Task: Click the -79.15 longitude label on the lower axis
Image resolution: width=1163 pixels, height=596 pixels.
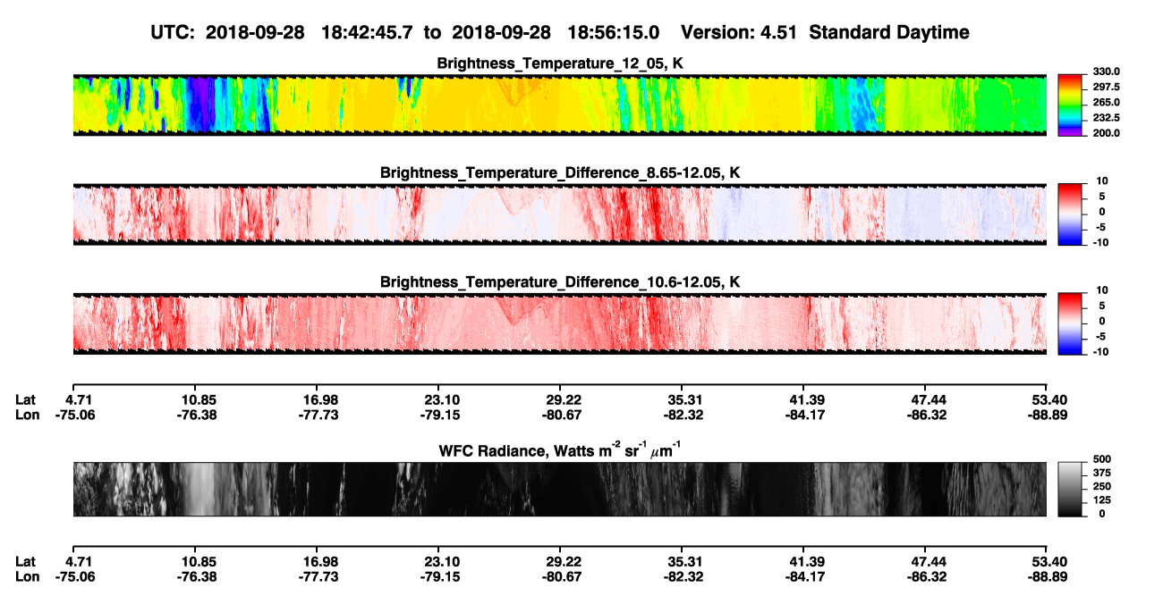Action: click(x=437, y=577)
